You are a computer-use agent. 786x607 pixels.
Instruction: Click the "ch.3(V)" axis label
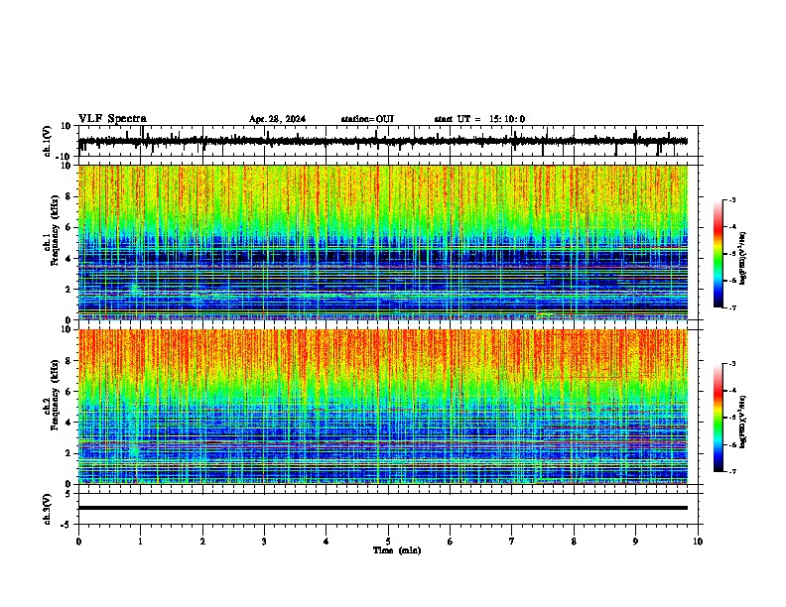tap(48, 509)
